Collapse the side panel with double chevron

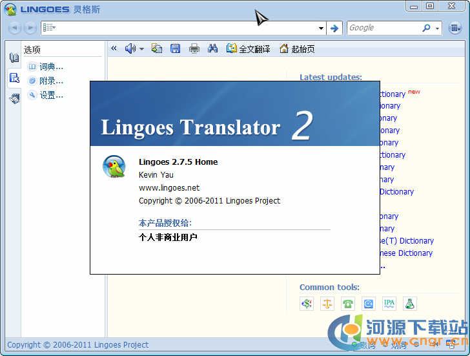click(114, 48)
